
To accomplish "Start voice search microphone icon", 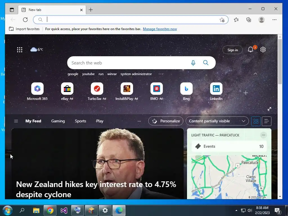I will tap(193, 63).
